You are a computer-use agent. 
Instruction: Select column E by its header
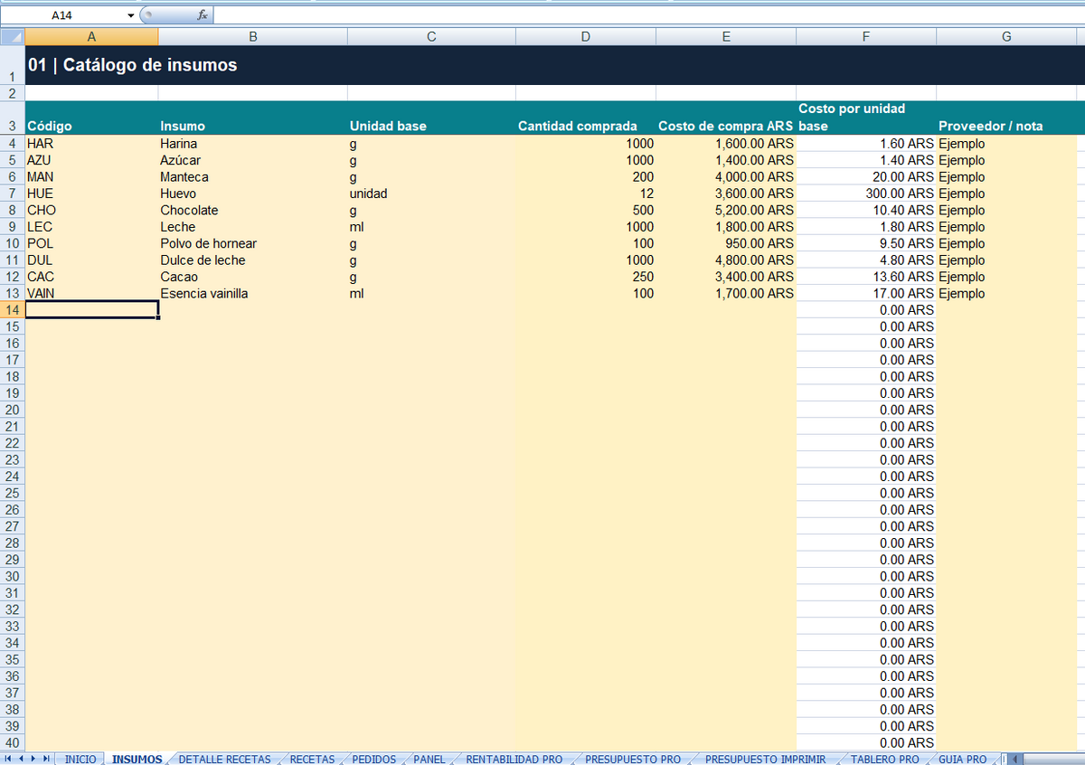726,36
